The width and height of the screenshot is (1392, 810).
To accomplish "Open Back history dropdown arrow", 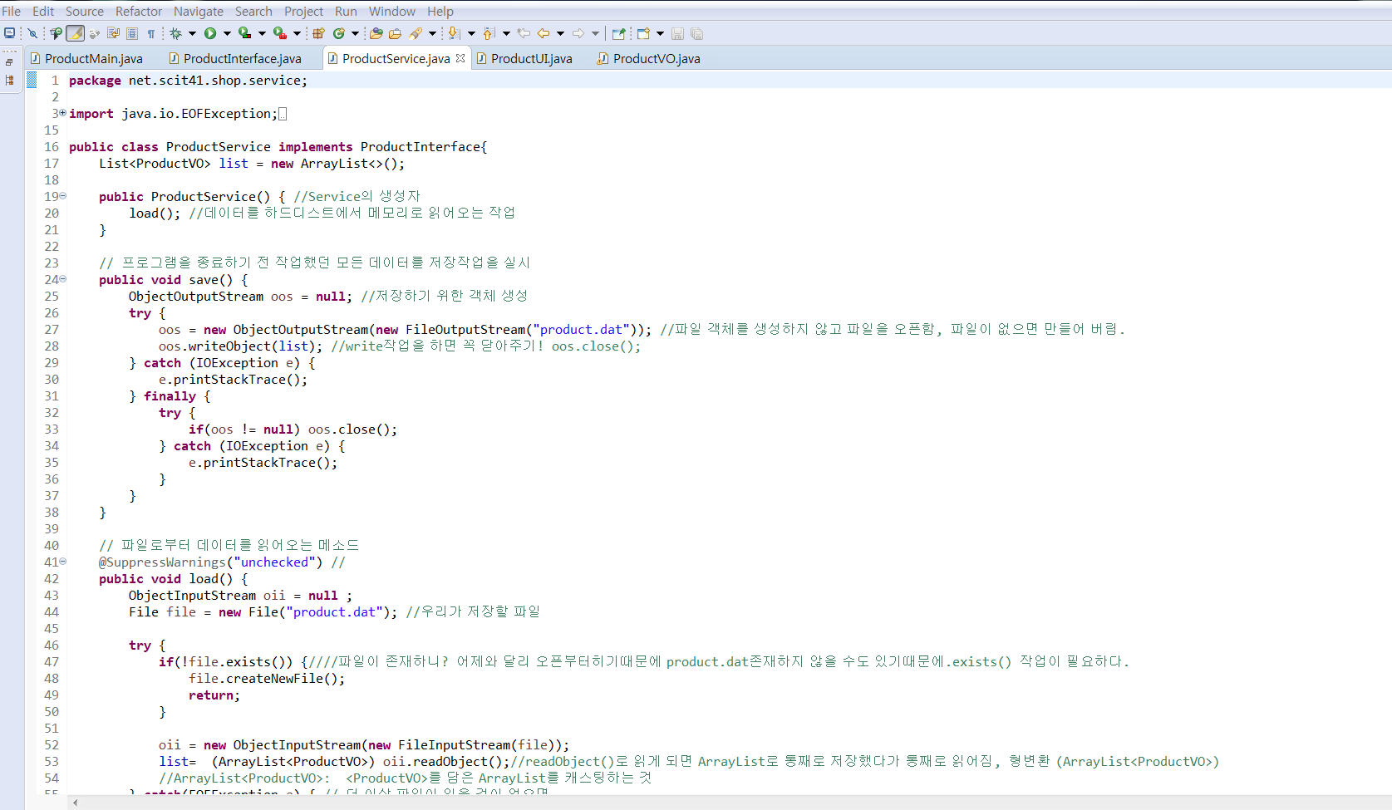I will (x=560, y=33).
